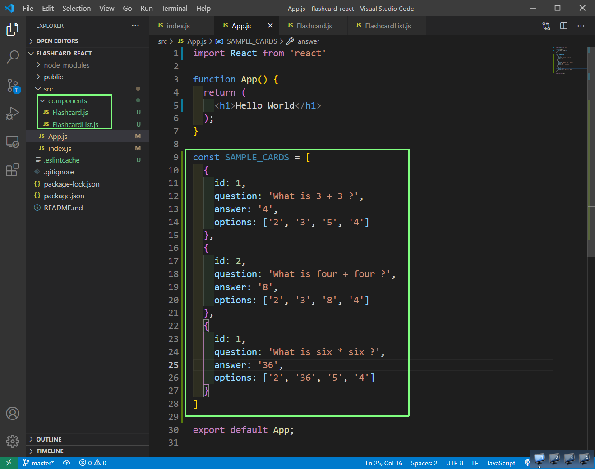
Task: Click the code minimap preview
Action: pos(570,61)
